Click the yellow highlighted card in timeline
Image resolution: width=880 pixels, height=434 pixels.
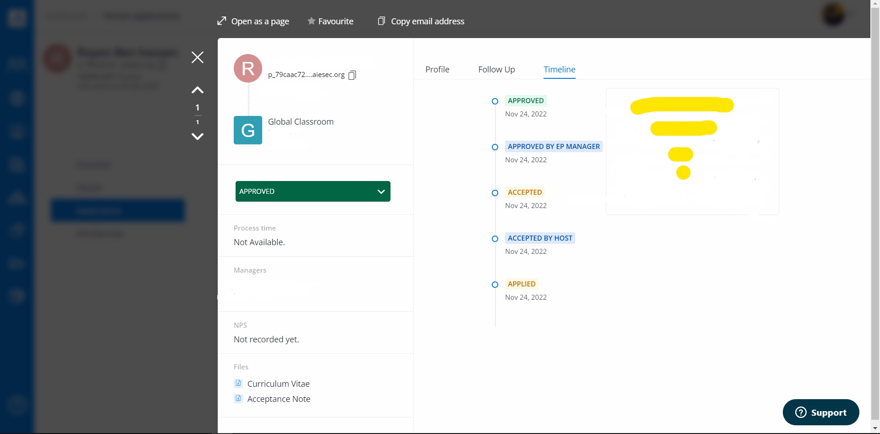pyautogui.click(x=692, y=151)
